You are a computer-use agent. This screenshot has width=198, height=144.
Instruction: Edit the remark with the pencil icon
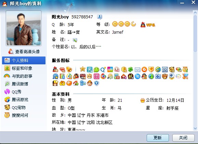click(75, 40)
